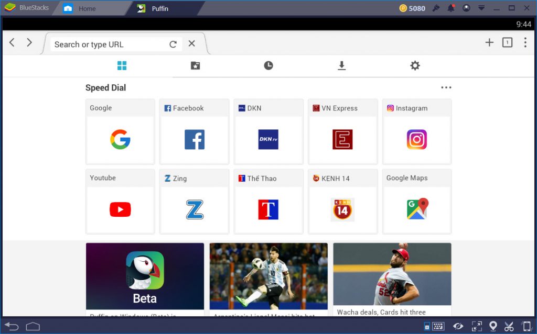Open the BlueStacks account profile icon
The height and width of the screenshot is (334, 537).
[466, 8]
